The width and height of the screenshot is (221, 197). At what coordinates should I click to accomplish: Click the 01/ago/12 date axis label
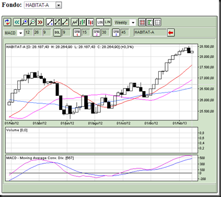(95, 123)
